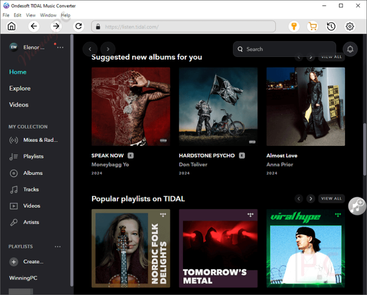Click the TIDAL Search field
The image size is (367, 295).
click(285, 49)
